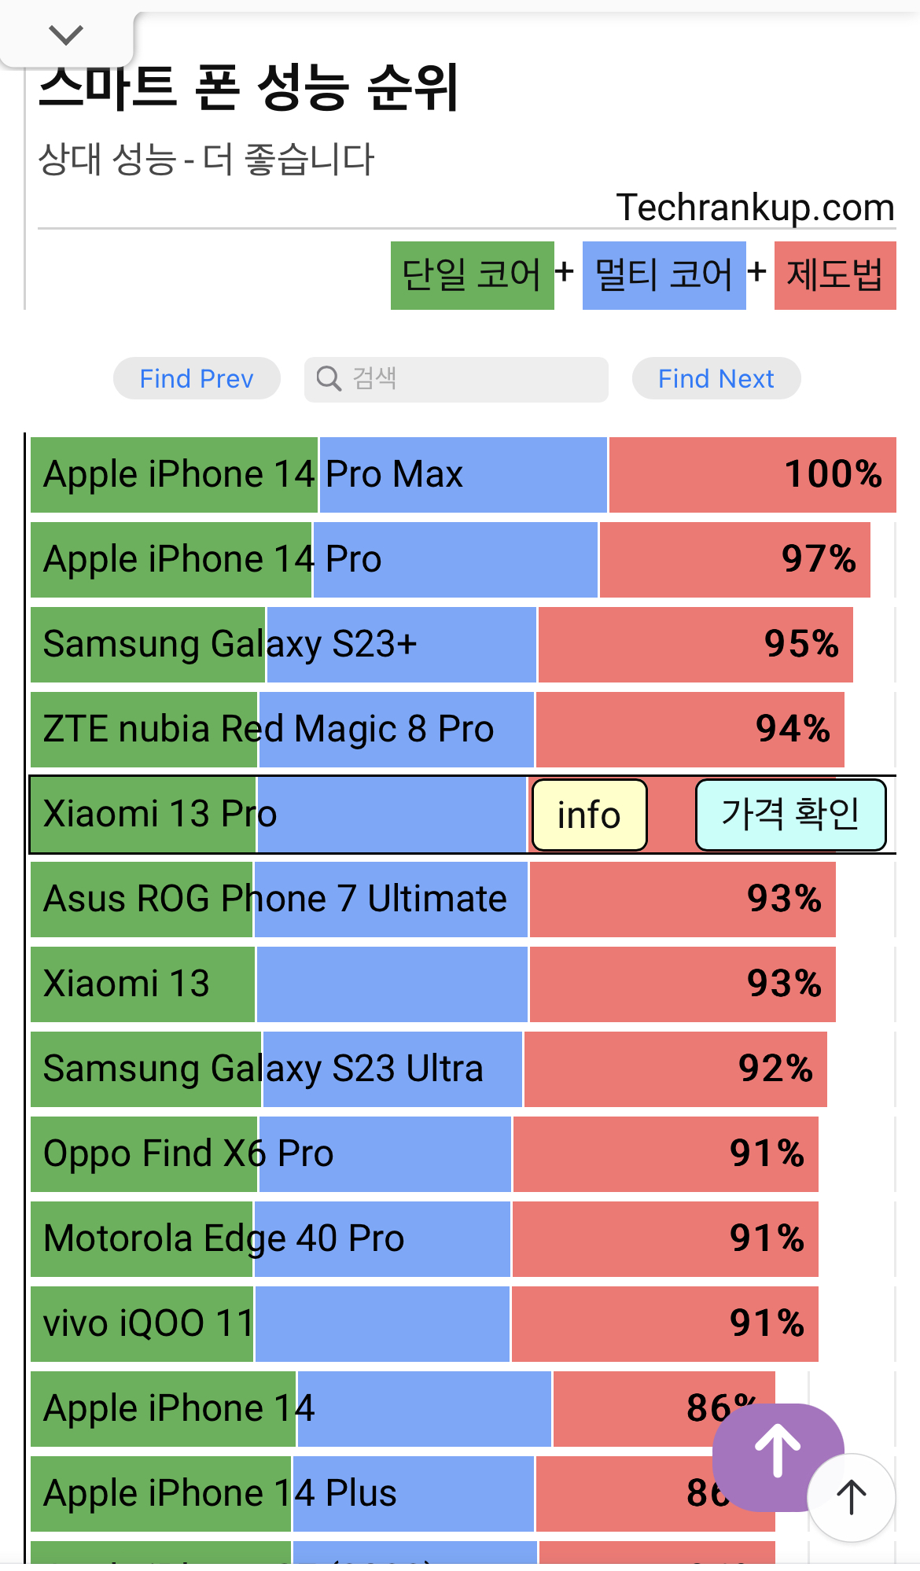Screen dimensions: 920x1571
Task: Toggle the 멀티 코어 score filter
Action: (664, 275)
